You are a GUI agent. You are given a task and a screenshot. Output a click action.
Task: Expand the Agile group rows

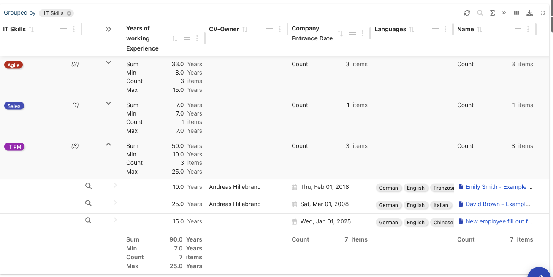click(108, 63)
